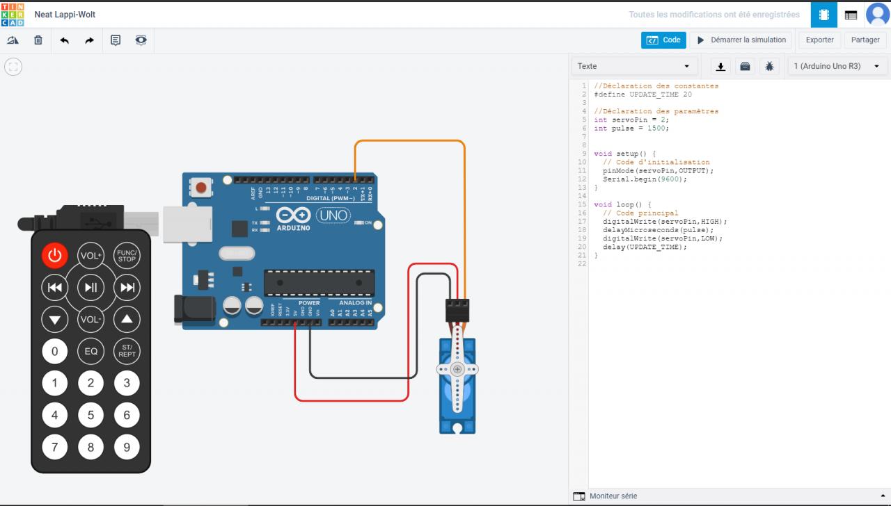Click code line 'delayMicroseconds(pulse);'
Viewport: 891px width, 506px height.
coord(659,230)
